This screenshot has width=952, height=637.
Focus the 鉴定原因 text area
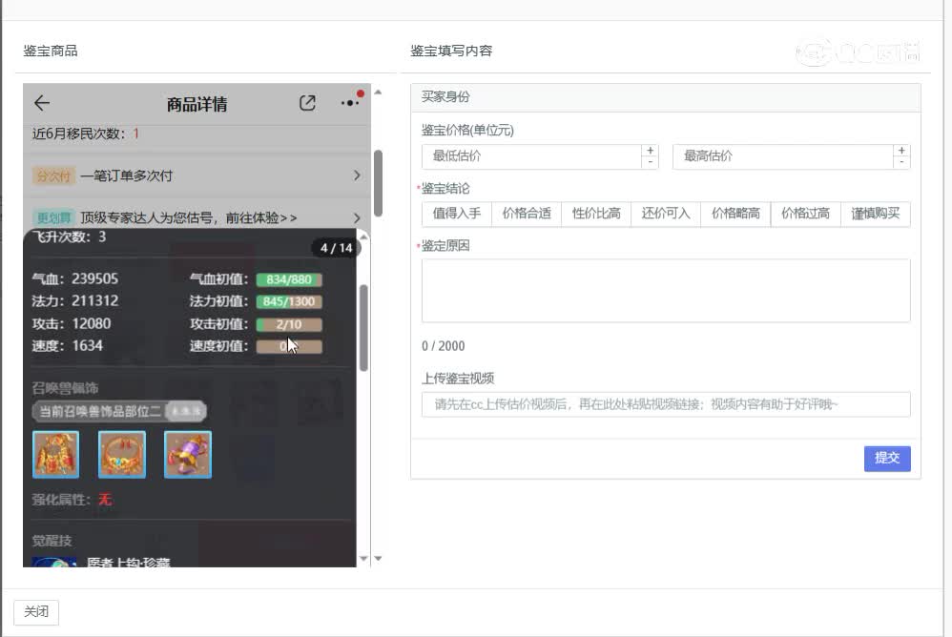tap(665, 290)
